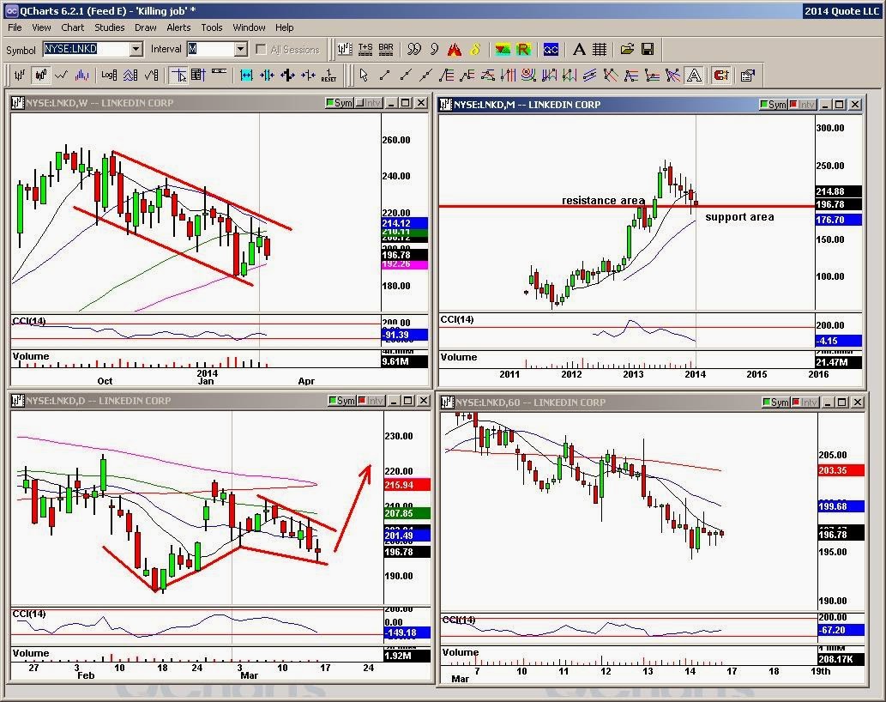
Task: Click the 'resistance area' annotation text
Action: click(x=603, y=200)
